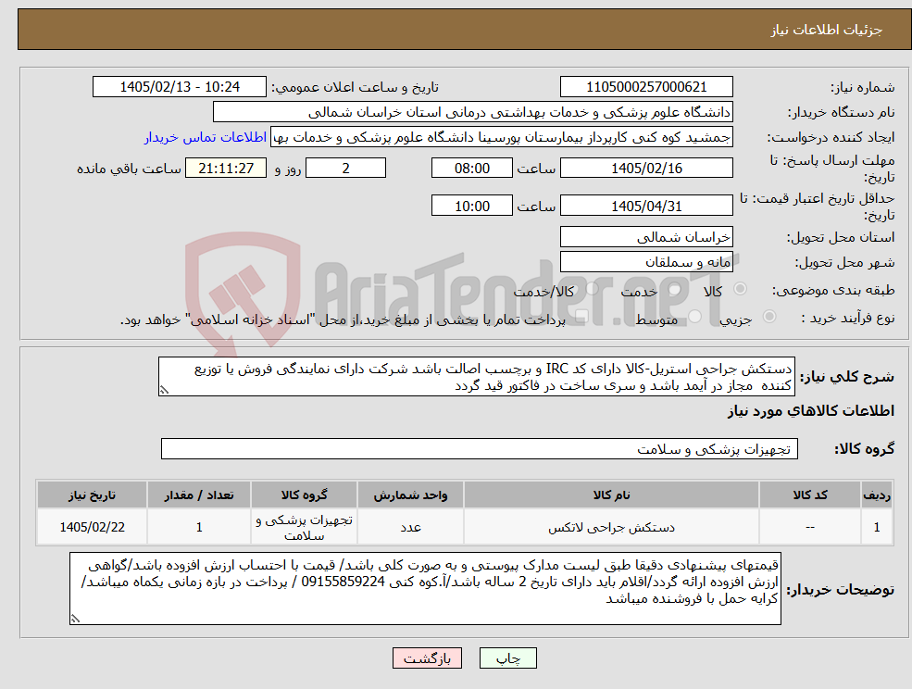Click the تاریخ نیاز column header
Screen dimensions: 912x689
click(92, 495)
